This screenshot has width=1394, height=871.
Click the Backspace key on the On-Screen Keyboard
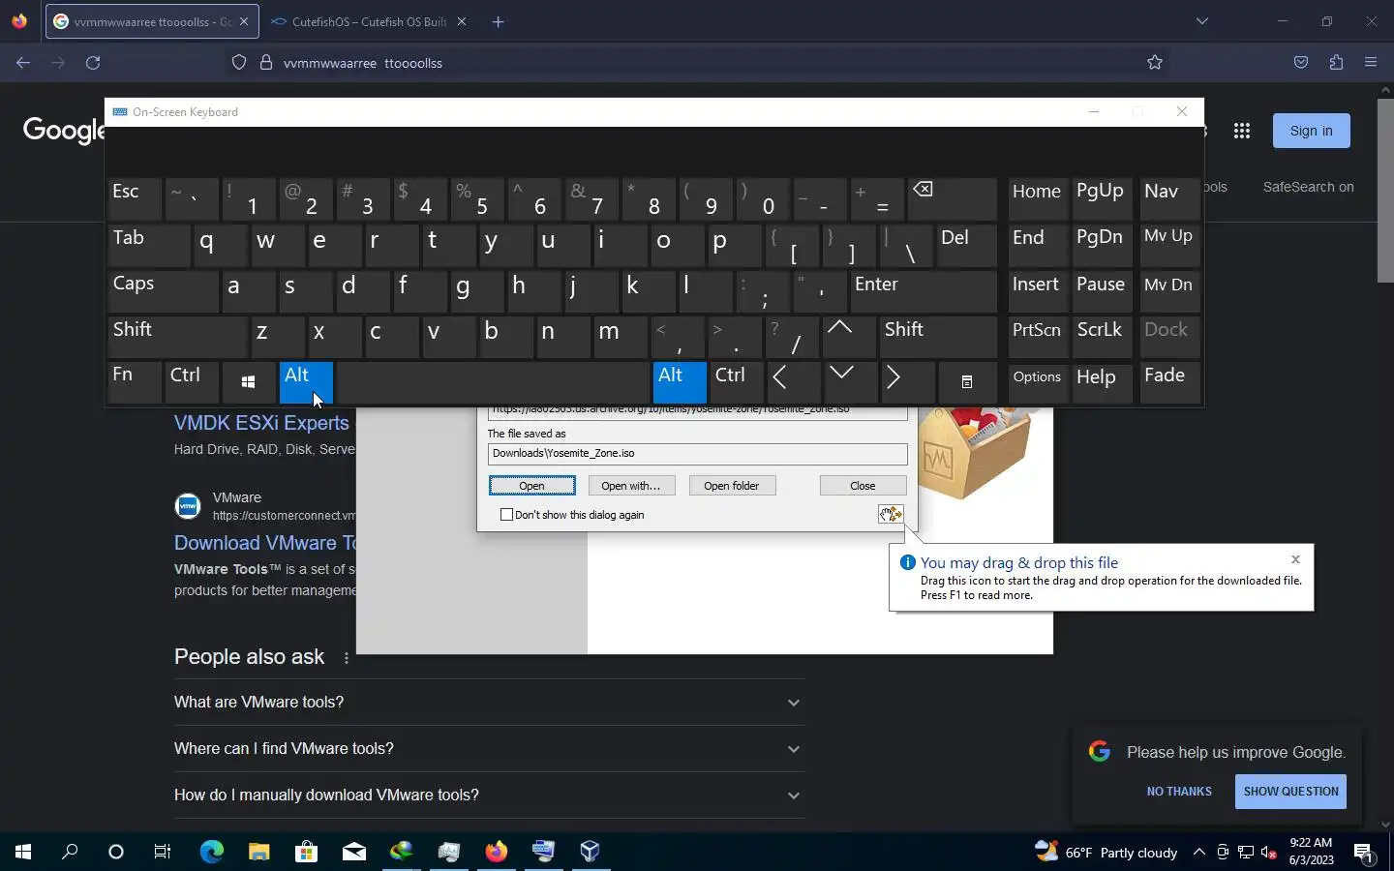[x=952, y=198]
